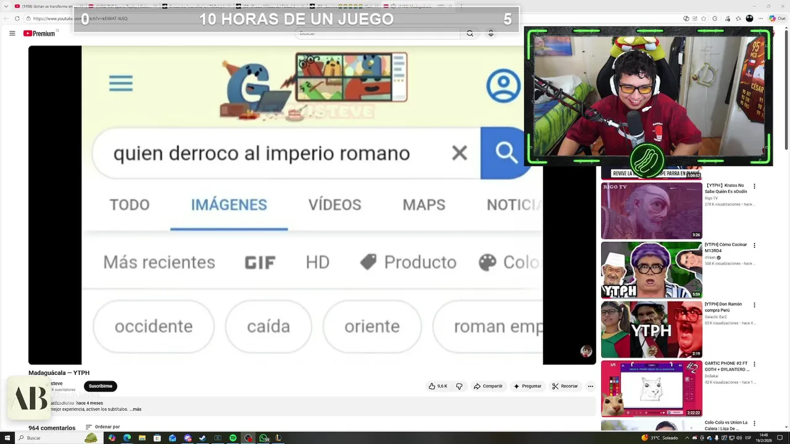Screen dimensions: 790x444
Task: Open Microsoft Edge from the taskbar
Action: point(127,438)
